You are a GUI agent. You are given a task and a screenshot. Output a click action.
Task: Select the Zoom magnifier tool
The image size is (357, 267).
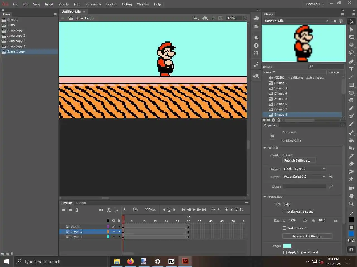tap(351, 204)
